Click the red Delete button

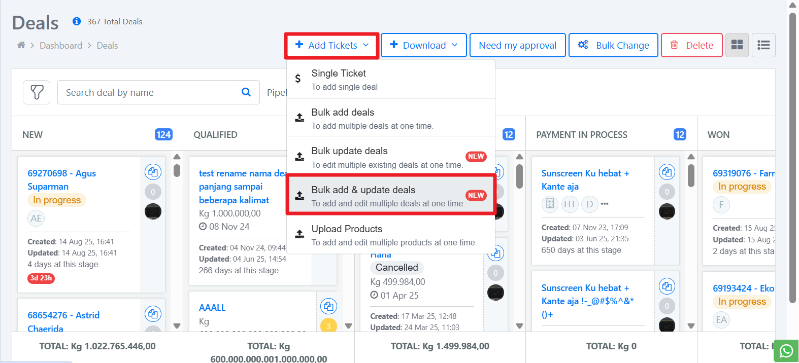[x=691, y=45]
